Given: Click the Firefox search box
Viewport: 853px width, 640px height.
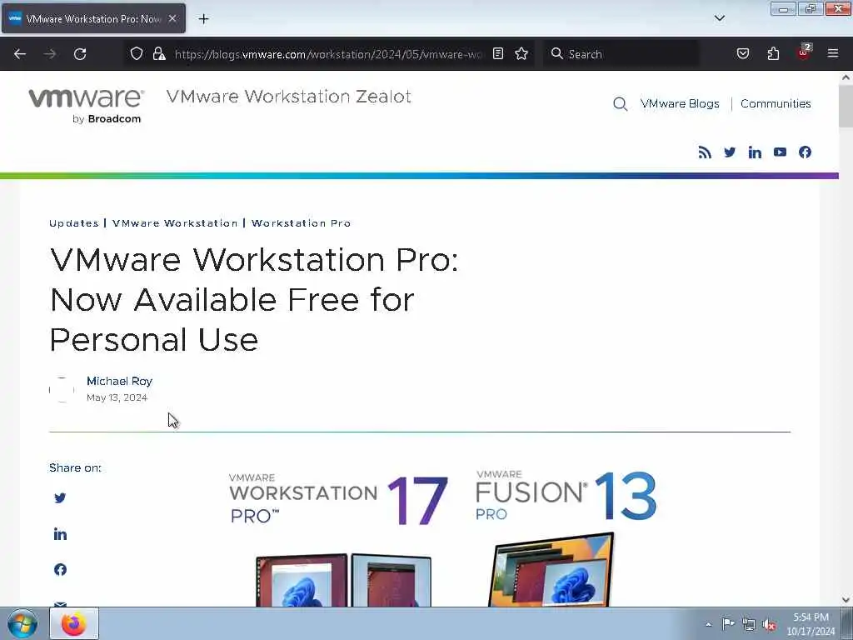Looking at the screenshot, I should click(621, 54).
